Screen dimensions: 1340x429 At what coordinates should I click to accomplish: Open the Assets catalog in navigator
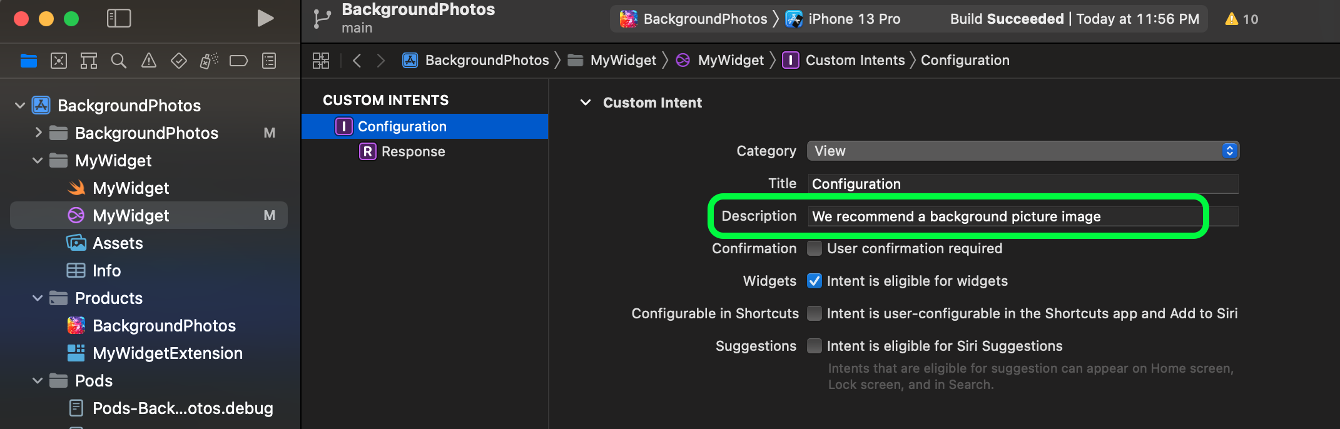pyautogui.click(x=117, y=243)
